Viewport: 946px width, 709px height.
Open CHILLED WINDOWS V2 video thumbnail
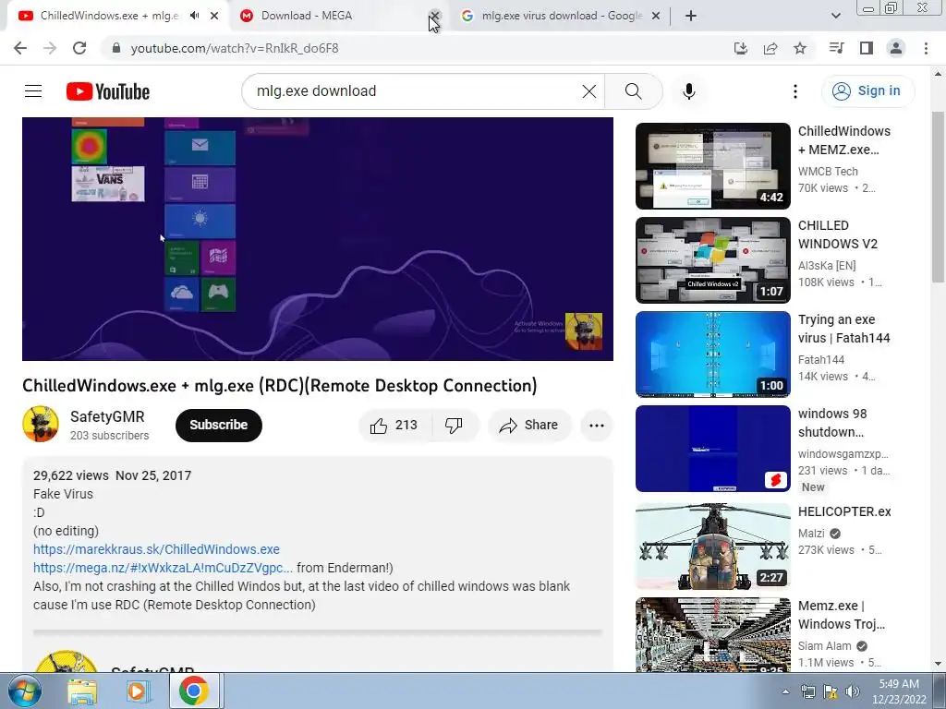[x=712, y=259]
